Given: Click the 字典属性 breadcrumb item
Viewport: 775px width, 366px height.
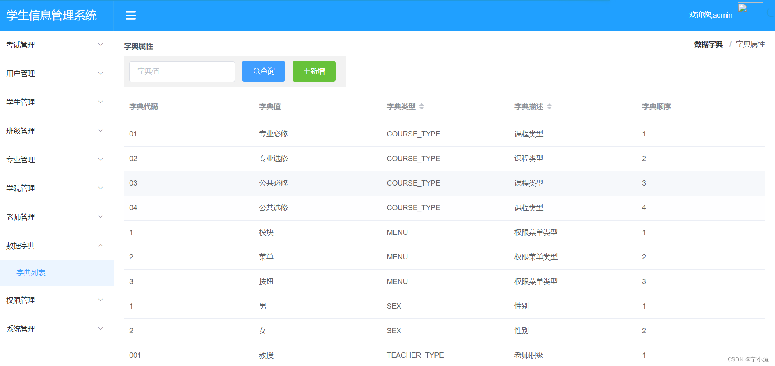Looking at the screenshot, I should click(x=750, y=44).
